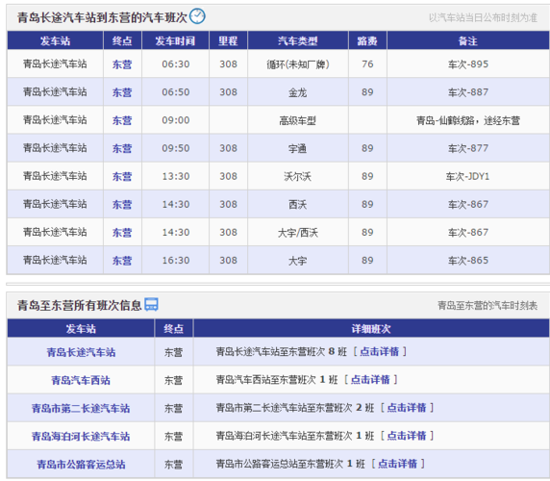Open 东营 link in the 09:50 row

coord(122,148)
